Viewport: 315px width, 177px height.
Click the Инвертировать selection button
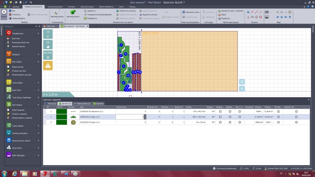17,18
